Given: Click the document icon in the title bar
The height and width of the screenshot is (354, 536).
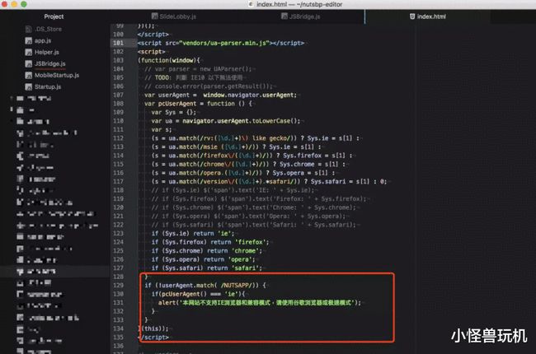Looking at the screenshot, I should pyautogui.click(x=251, y=4).
